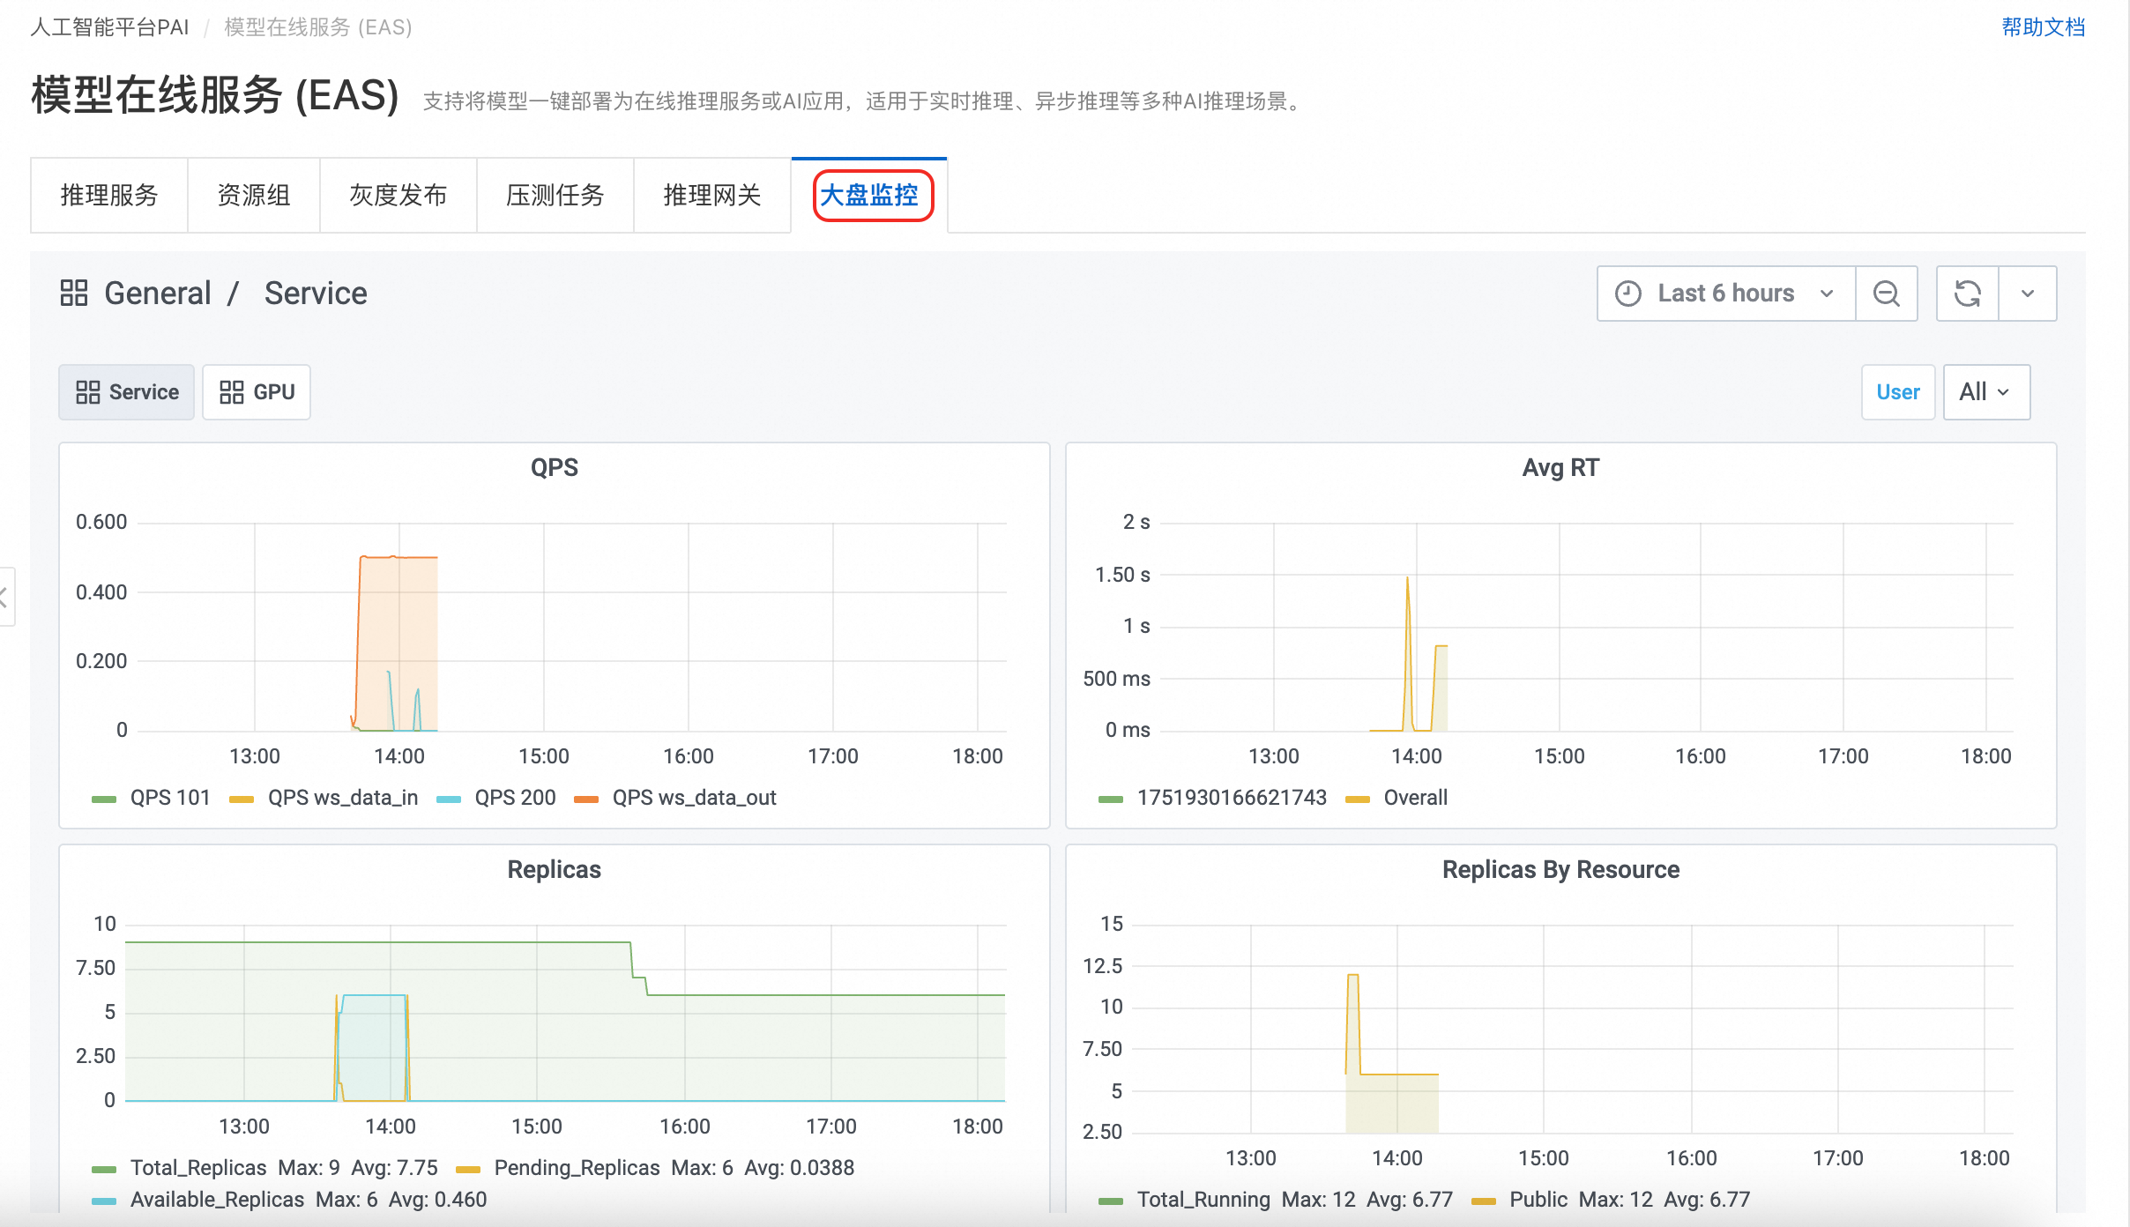This screenshot has height=1227, width=2130.
Task: Click the orange QPS ws_data_out color swatch
Action: coord(586,799)
